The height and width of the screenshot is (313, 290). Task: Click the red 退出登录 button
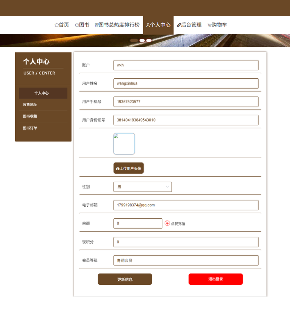point(216,279)
